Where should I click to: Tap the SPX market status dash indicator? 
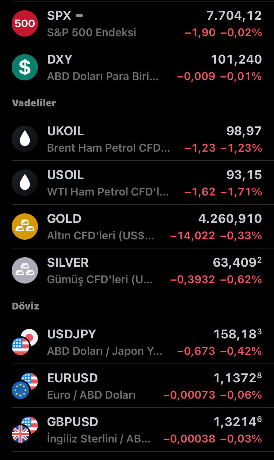(x=79, y=16)
